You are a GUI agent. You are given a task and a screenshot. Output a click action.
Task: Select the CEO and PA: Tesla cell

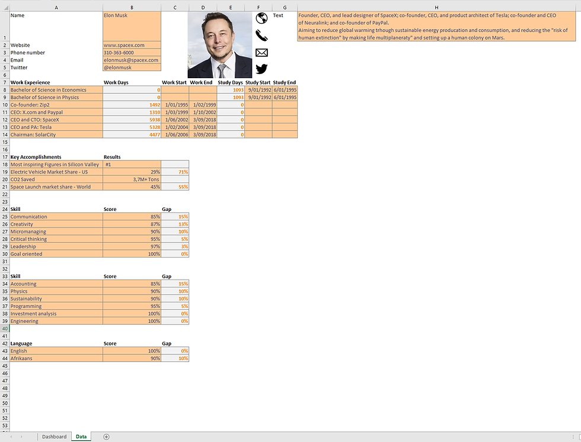[56, 127]
